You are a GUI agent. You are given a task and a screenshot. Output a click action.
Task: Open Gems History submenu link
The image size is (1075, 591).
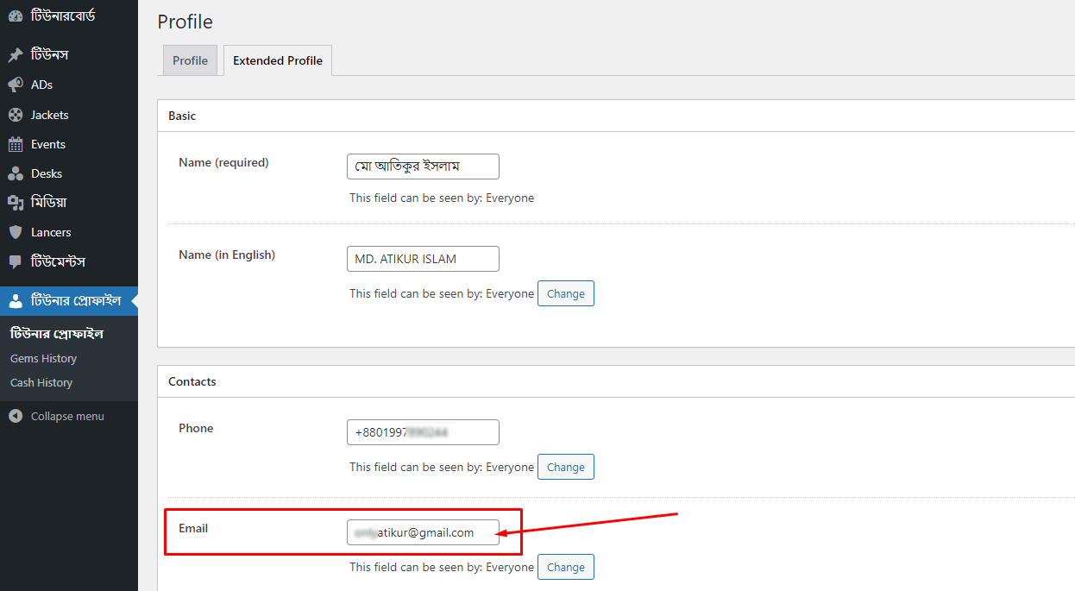pos(43,358)
